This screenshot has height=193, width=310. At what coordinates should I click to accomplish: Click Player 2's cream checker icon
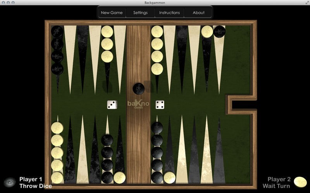point(300,182)
